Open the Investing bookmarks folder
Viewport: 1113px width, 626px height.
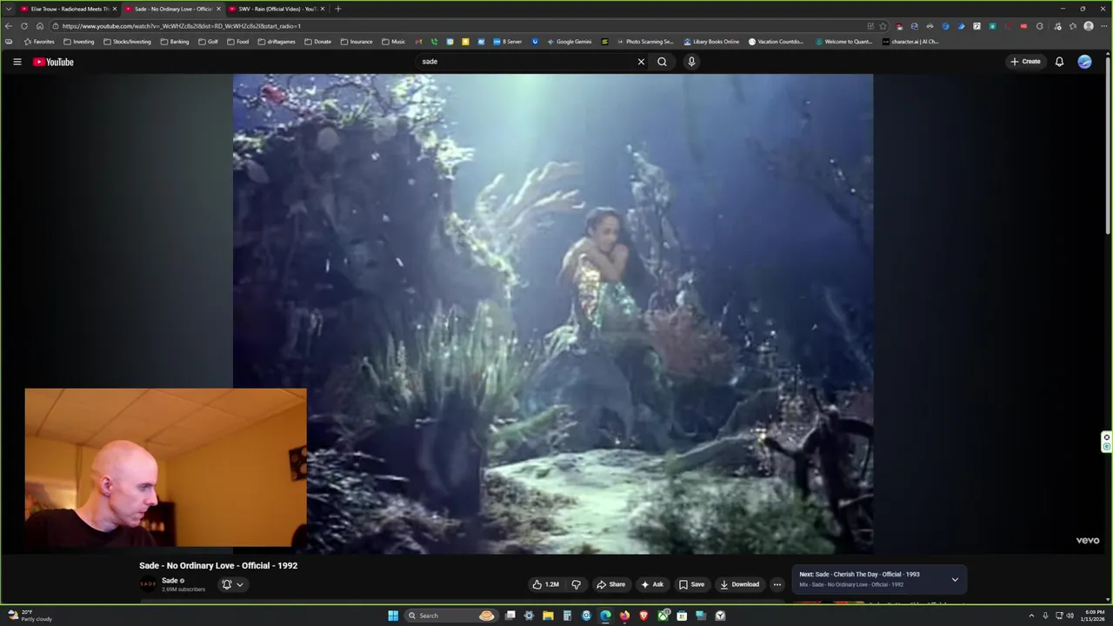[x=79, y=42]
